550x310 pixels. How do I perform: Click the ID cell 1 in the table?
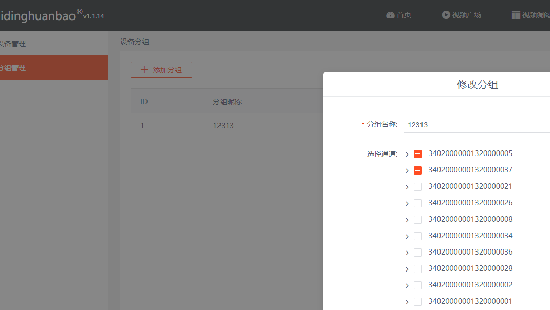click(142, 125)
